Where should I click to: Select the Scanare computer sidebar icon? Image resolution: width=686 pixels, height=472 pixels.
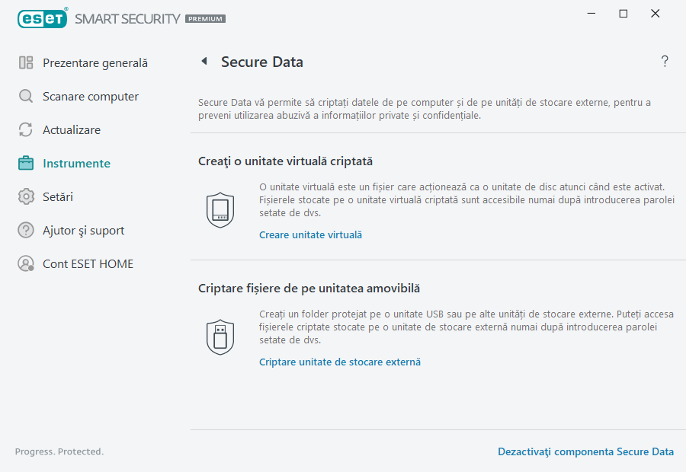25,96
